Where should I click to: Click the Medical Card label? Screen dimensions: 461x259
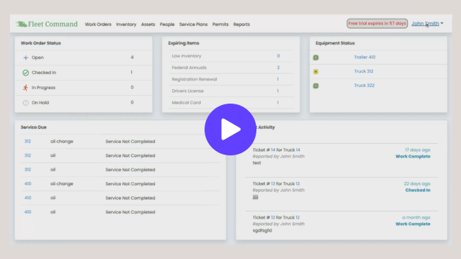point(186,102)
